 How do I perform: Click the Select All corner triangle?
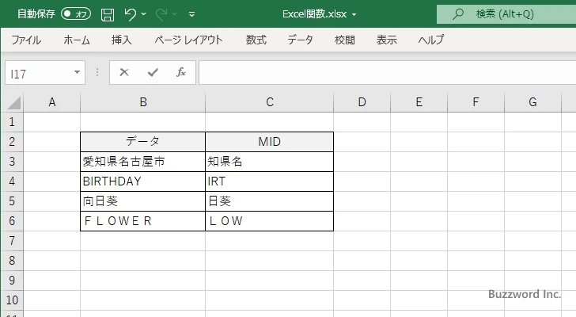(x=13, y=102)
